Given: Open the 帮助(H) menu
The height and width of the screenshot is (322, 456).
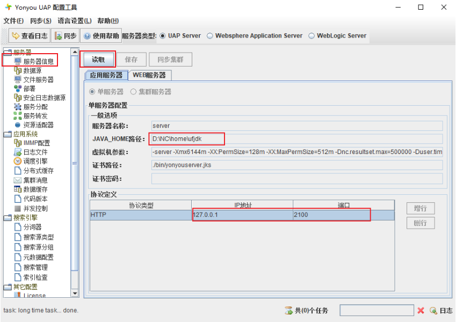Looking at the screenshot, I should tap(108, 20).
